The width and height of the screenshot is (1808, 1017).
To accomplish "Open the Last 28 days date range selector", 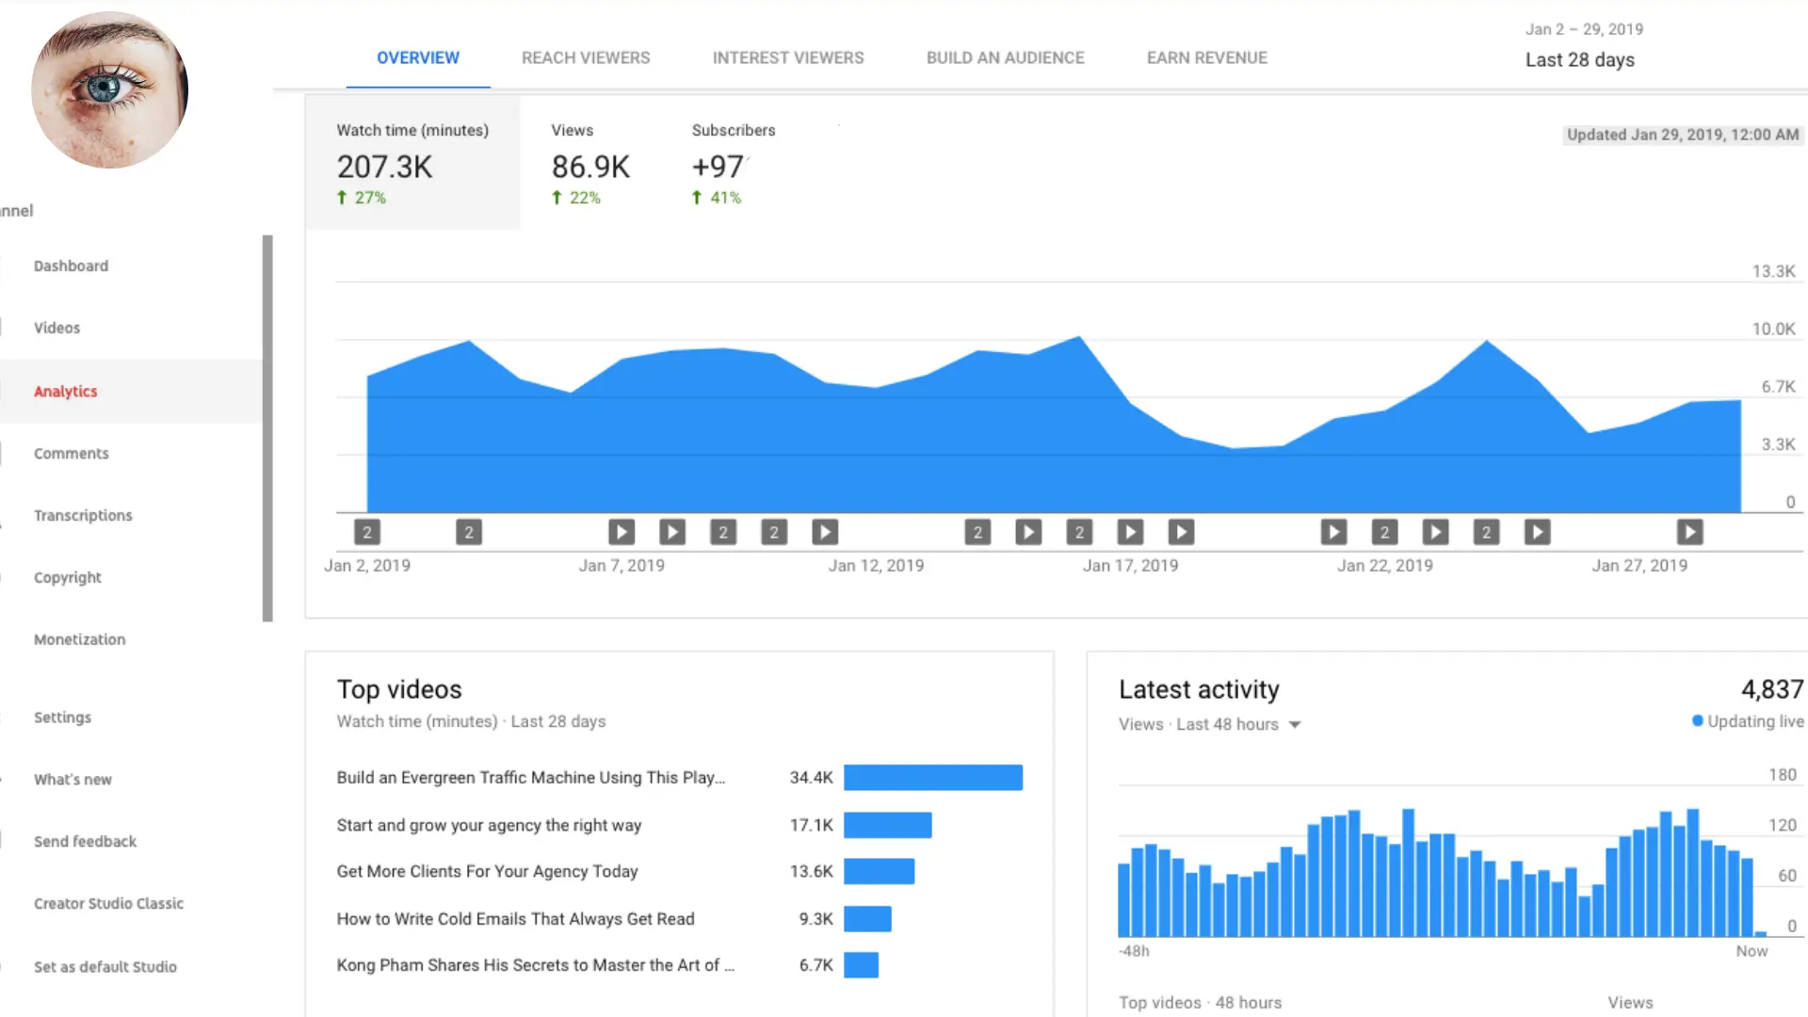I will click(1579, 59).
